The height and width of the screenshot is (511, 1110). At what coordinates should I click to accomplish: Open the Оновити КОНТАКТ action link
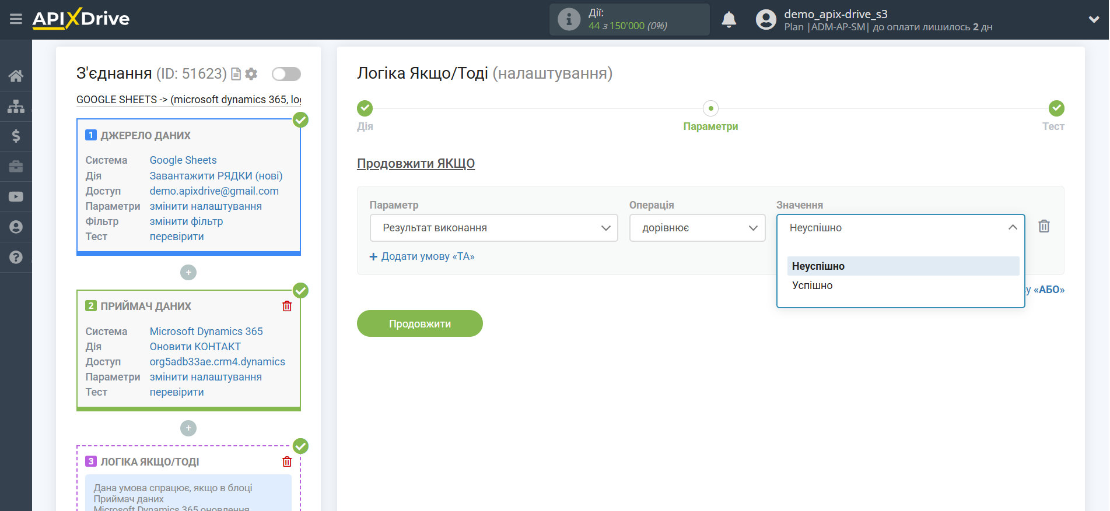[195, 347]
